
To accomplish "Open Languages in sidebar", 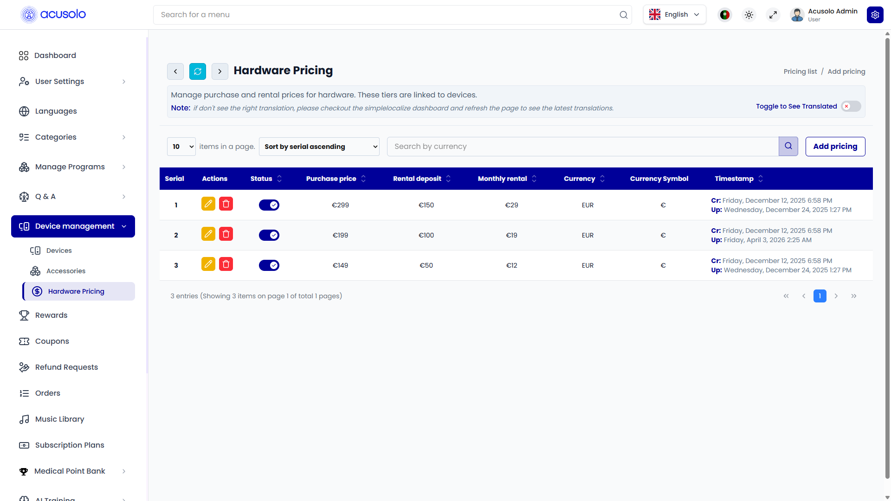I will pyautogui.click(x=73, y=111).
